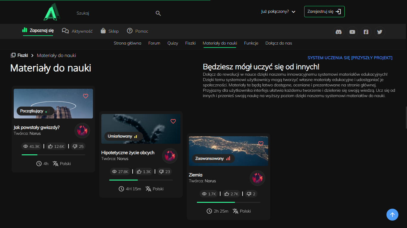Click the 'Zarejestruj się' button
Viewport: 407px width, 228px height.
324,12
